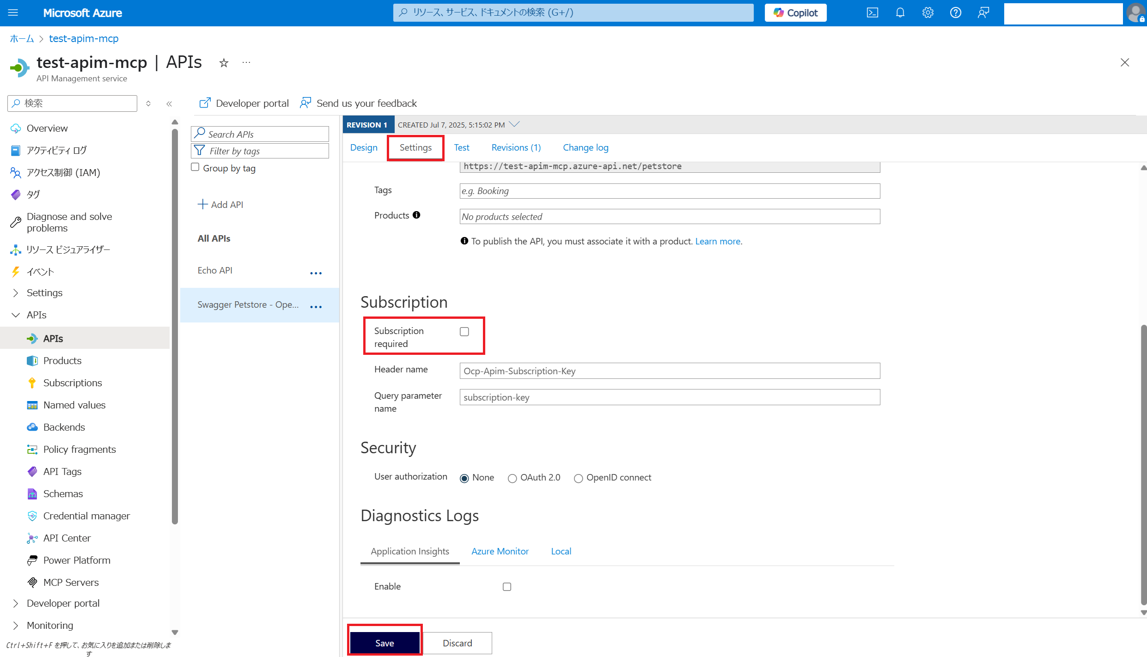Open the hamburger portal menu
This screenshot has height=657, width=1147.
click(x=13, y=12)
